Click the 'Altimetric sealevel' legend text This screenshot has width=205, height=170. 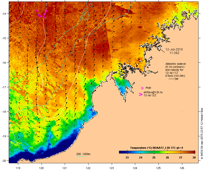(x=175, y=64)
